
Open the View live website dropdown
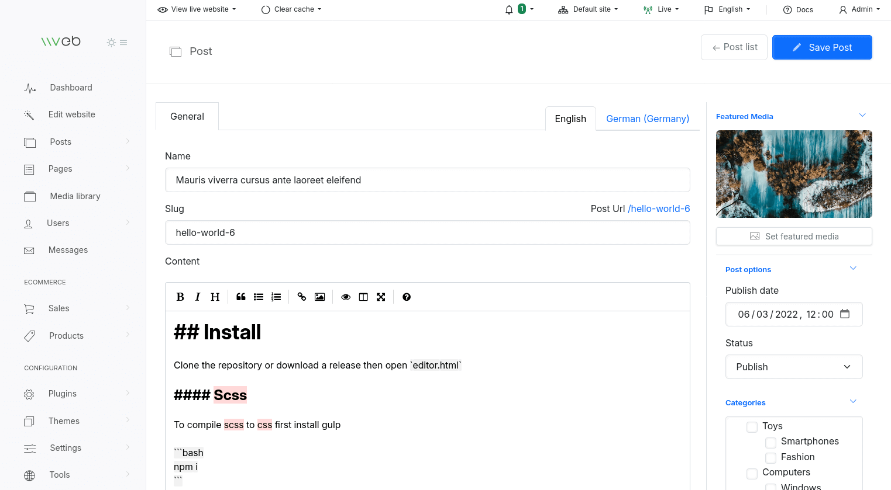coord(197,9)
